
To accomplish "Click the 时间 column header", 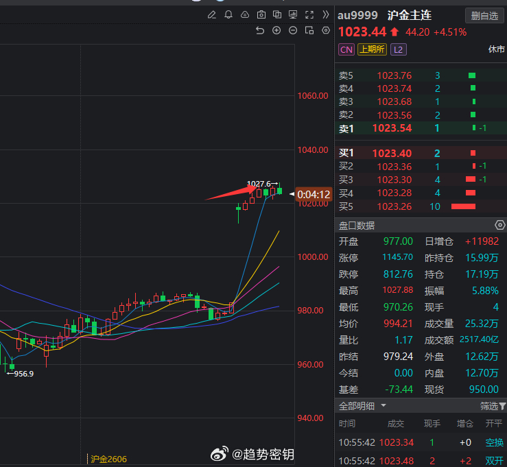I will click(x=347, y=423).
